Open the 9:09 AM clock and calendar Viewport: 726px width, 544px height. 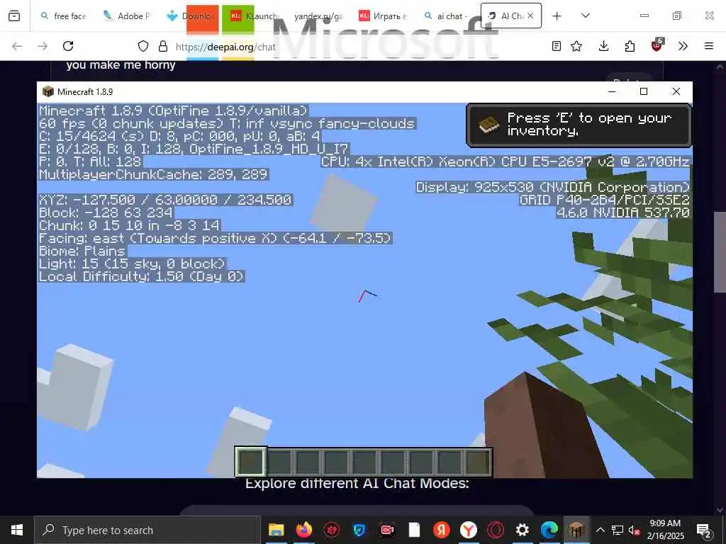click(x=665, y=530)
